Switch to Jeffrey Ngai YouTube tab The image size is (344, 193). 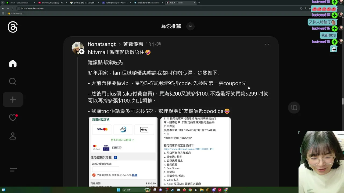[x=52, y=3]
